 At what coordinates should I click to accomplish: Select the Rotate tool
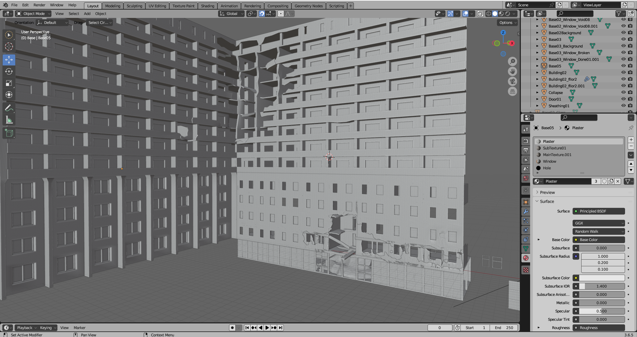(x=9, y=71)
